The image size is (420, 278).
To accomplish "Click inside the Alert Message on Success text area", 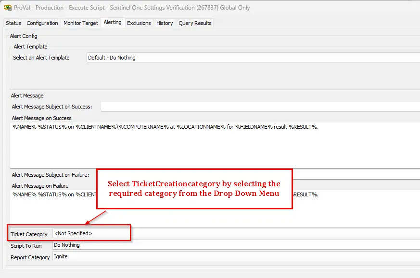I will 215,145.
